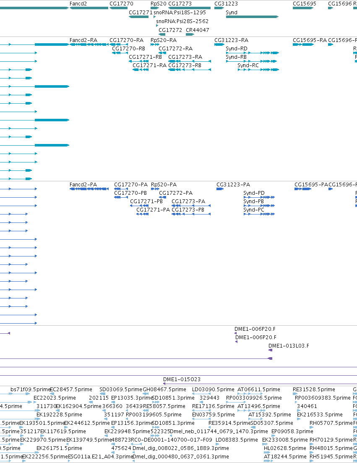Select the EP13035.3prime EST label

(131, 398)
